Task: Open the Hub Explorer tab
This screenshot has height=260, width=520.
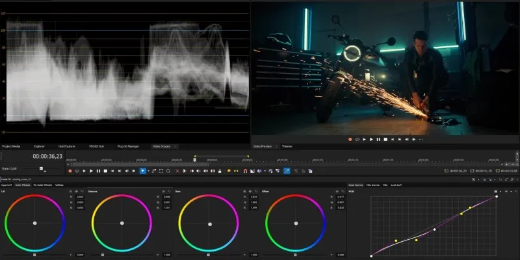Action: coord(67,146)
